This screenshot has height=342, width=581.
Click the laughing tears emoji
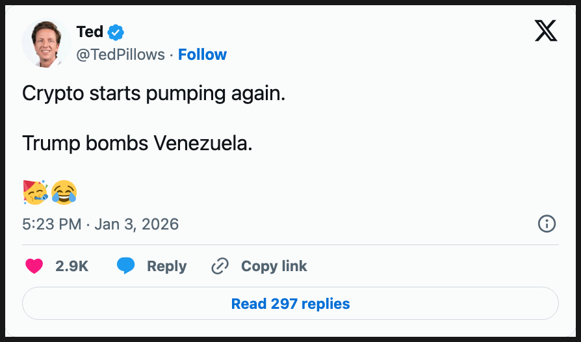coord(64,191)
